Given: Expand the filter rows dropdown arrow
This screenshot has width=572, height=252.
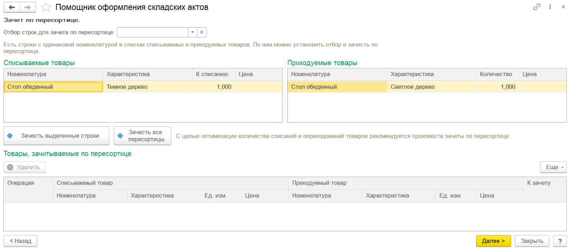Looking at the screenshot, I should (x=192, y=32).
